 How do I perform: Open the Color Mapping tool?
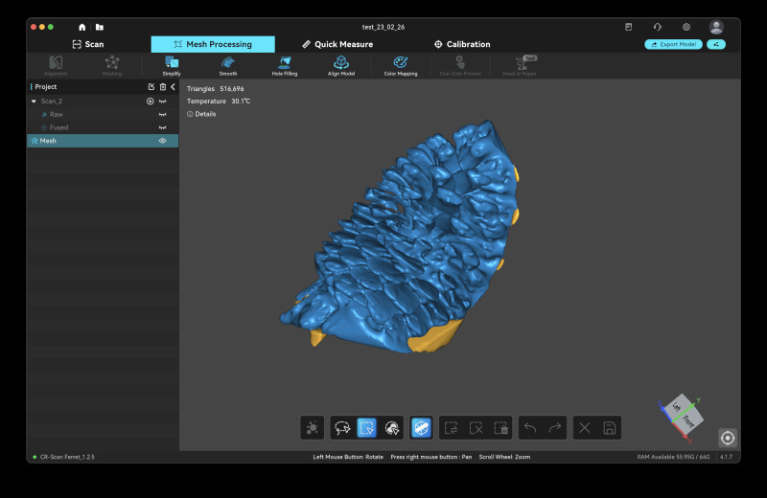401,65
